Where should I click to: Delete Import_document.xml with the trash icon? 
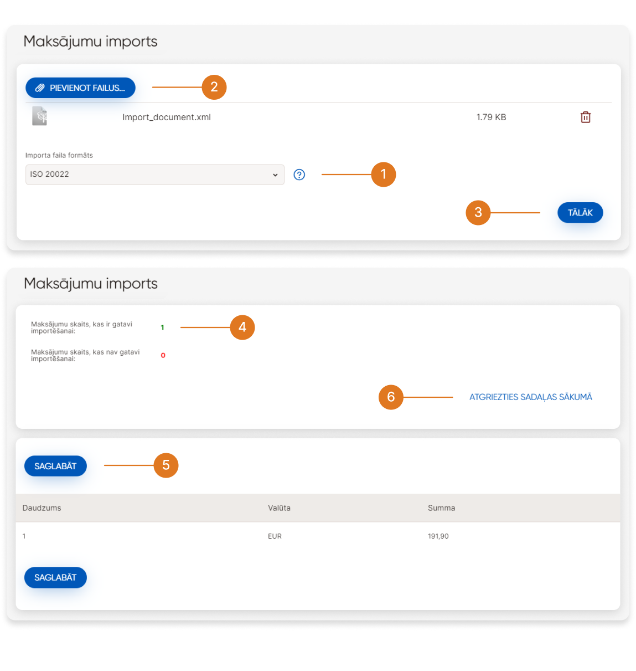click(x=585, y=117)
